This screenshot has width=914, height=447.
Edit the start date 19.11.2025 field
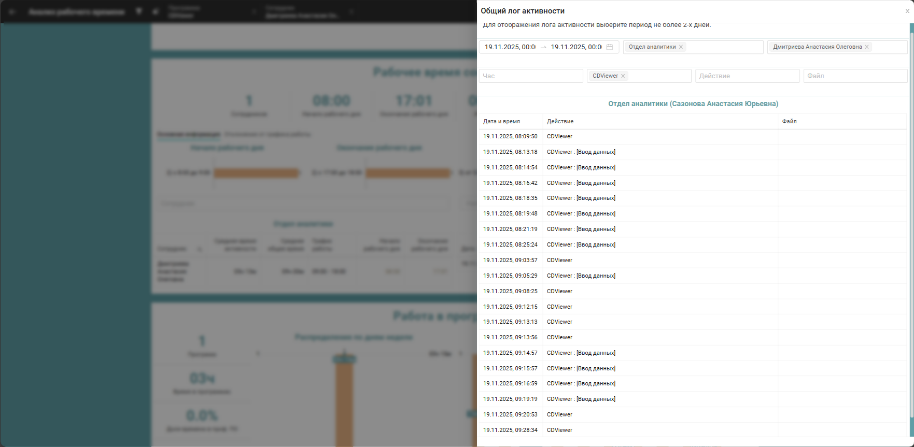point(510,47)
